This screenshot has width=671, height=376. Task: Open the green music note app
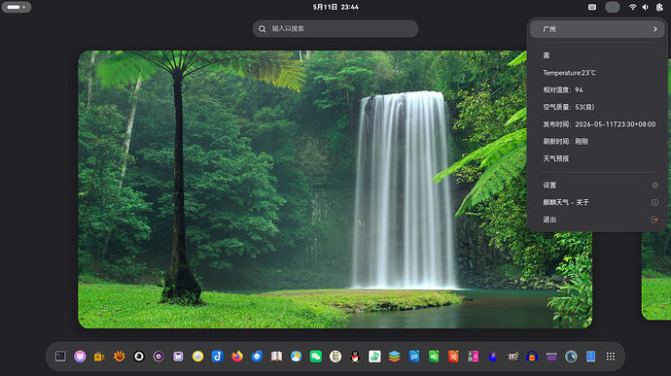tap(374, 357)
